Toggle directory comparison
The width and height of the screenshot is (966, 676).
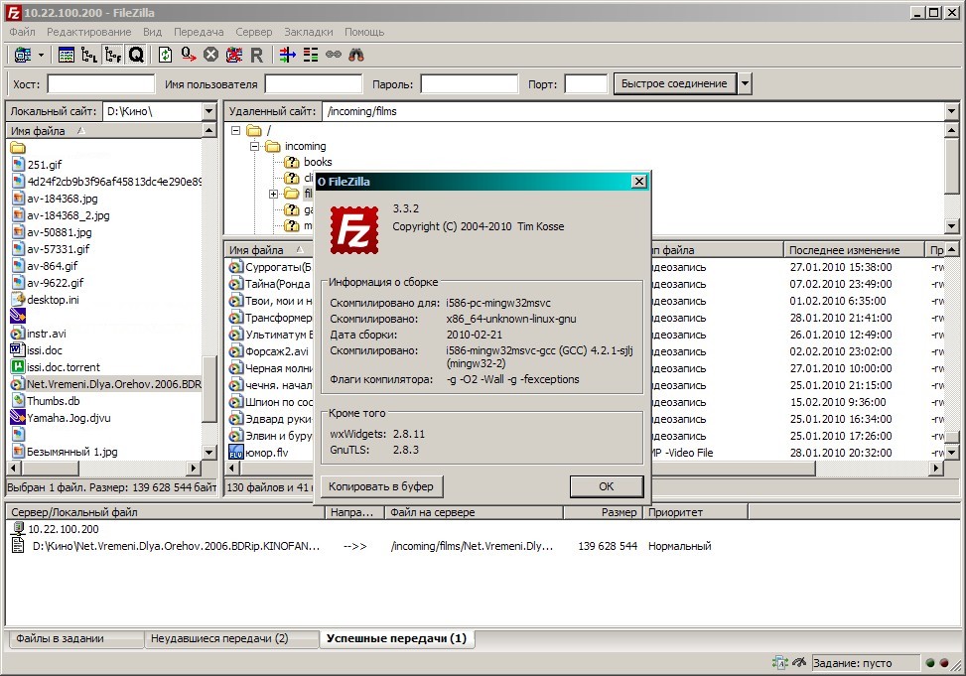tap(311, 55)
